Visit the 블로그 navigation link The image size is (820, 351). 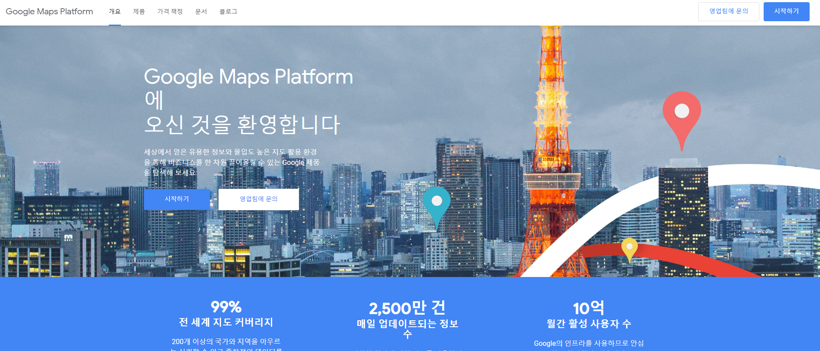point(228,12)
